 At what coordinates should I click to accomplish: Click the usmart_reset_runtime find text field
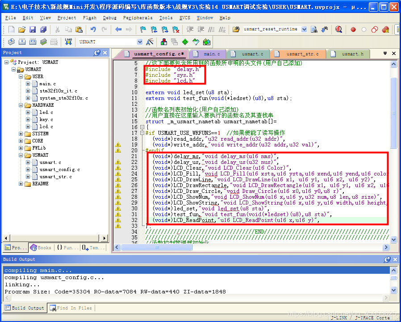point(272,29)
